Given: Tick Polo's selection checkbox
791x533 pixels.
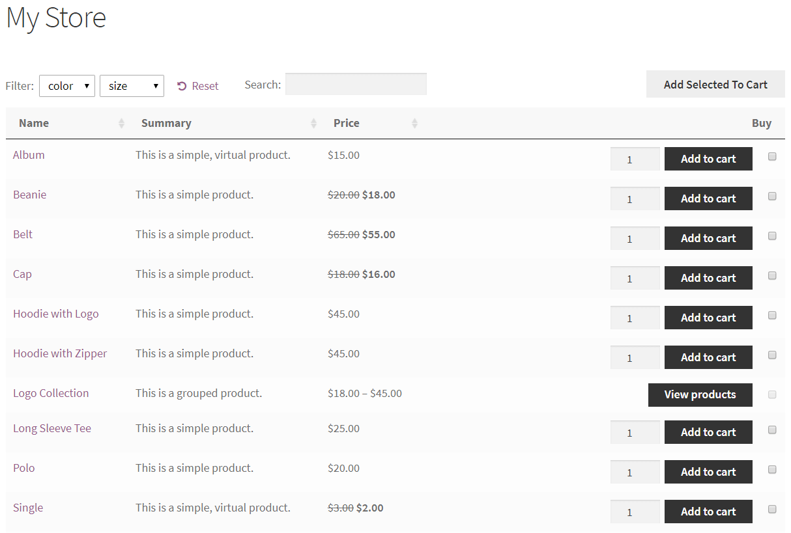Looking at the screenshot, I should 771,469.
